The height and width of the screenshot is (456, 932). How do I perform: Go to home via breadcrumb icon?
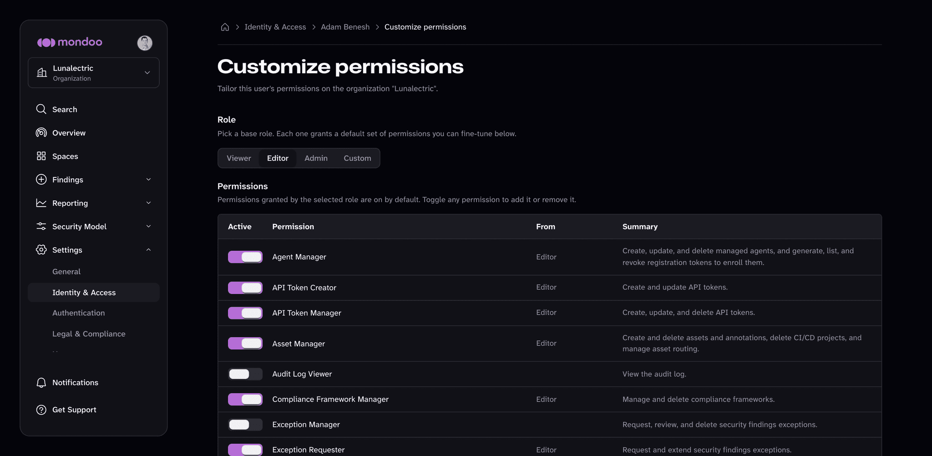pos(225,27)
